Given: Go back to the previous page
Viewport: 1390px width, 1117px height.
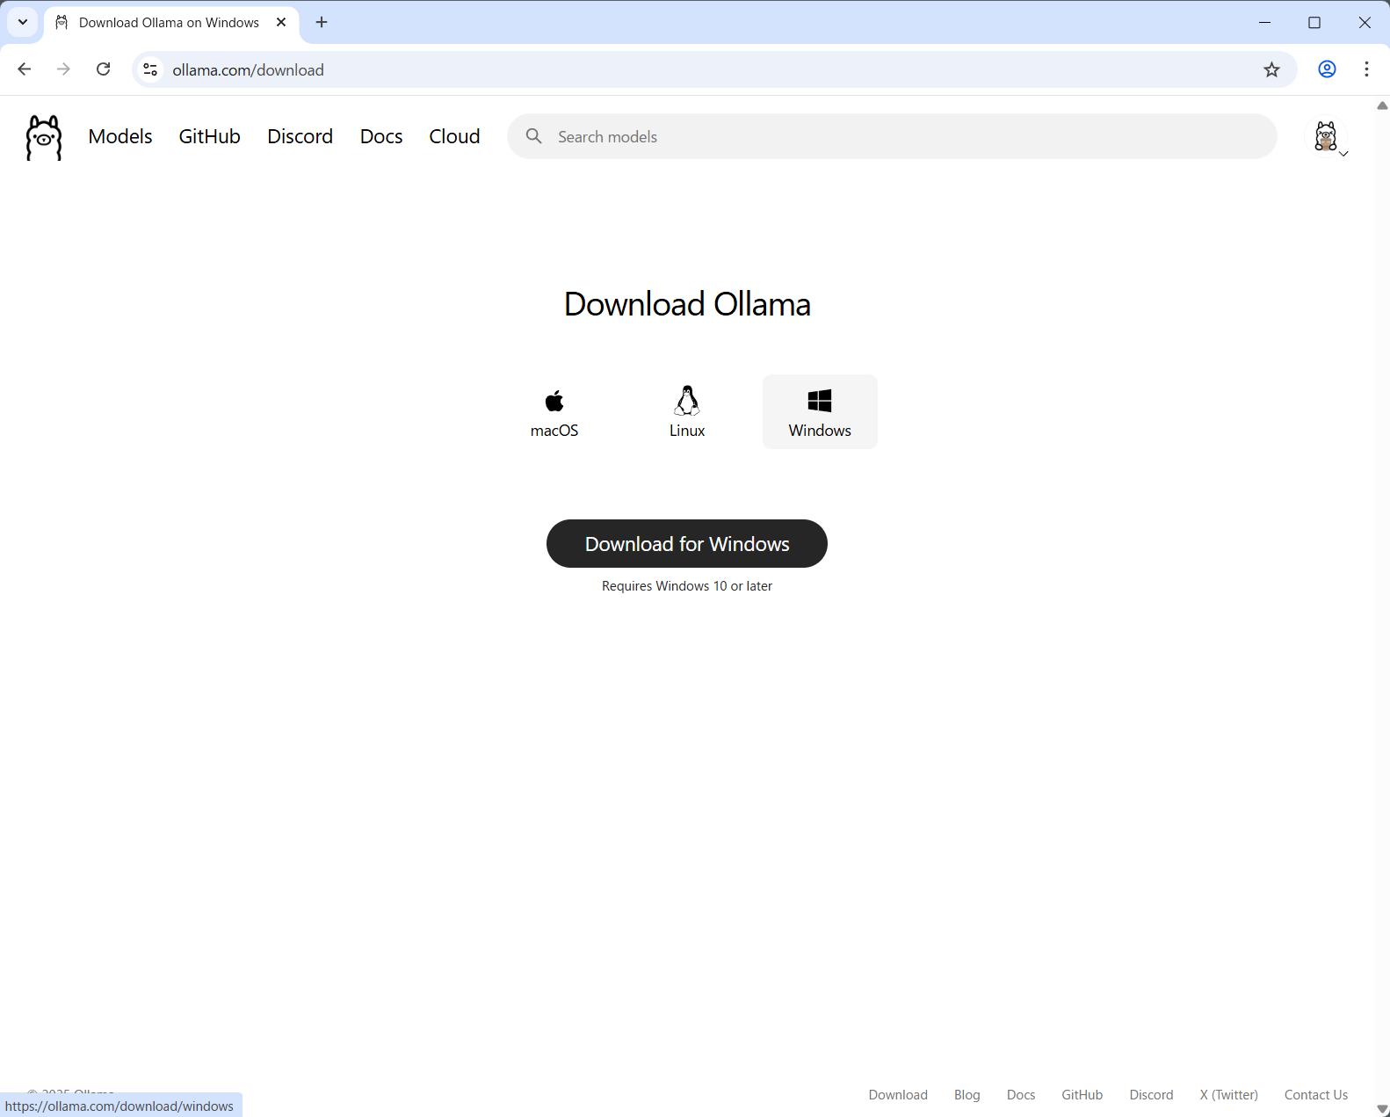Looking at the screenshot, I should pyautogui.click(x=25, y=69).
